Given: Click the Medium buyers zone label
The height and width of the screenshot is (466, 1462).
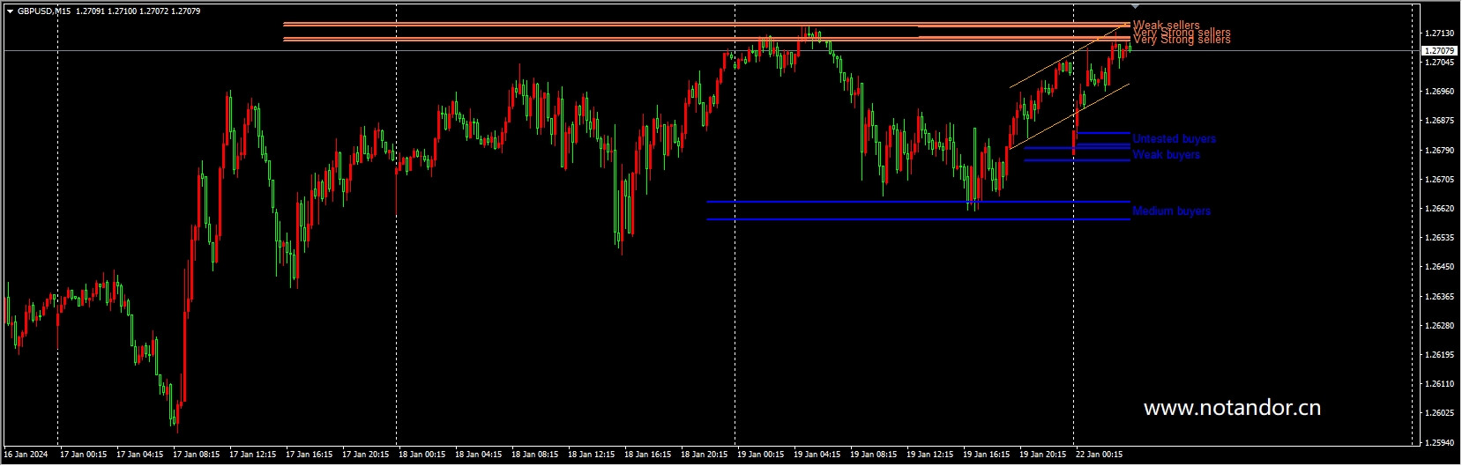Looking at the screenshot, I should point(1171,211).
